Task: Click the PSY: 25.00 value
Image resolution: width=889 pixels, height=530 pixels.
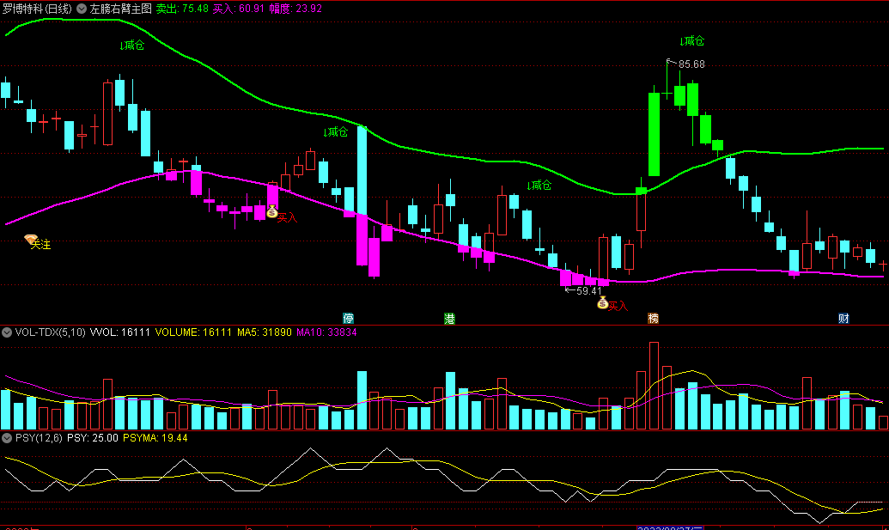Action: pyautogui.click(x=93, y=437)
